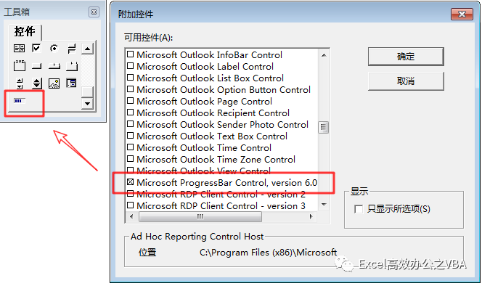The width and height of the screenshot is (482, 286).
Task: Pick the ToggleButton control tool
Action: (72, 49)
